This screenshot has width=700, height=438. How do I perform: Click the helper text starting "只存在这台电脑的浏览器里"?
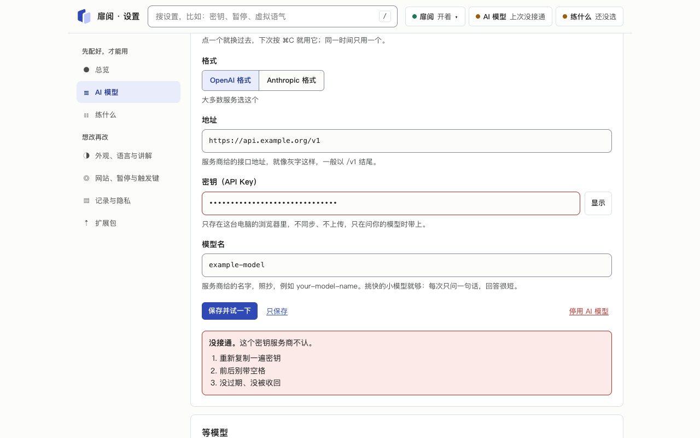pos(314,224)
